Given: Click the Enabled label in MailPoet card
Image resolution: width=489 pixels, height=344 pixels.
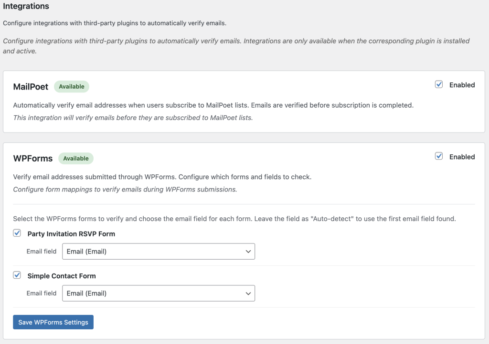Looking at the screenshot, I should [x=462, y=85].
